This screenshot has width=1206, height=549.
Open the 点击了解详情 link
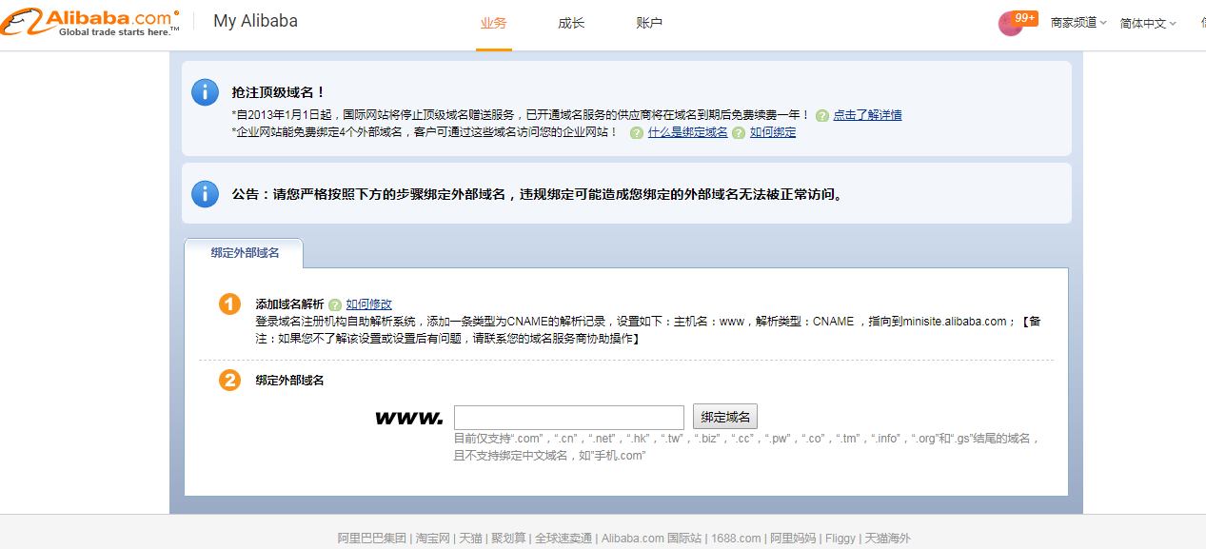pos(867,115)
